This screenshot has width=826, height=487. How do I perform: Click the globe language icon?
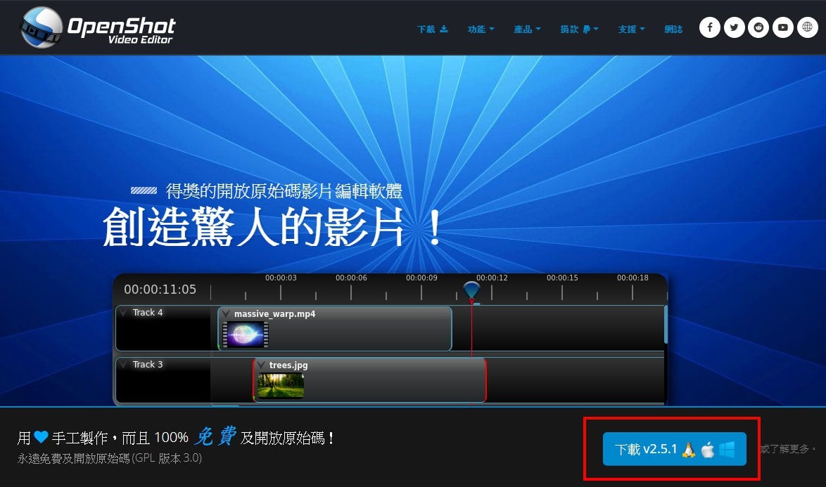coord(808,27)
